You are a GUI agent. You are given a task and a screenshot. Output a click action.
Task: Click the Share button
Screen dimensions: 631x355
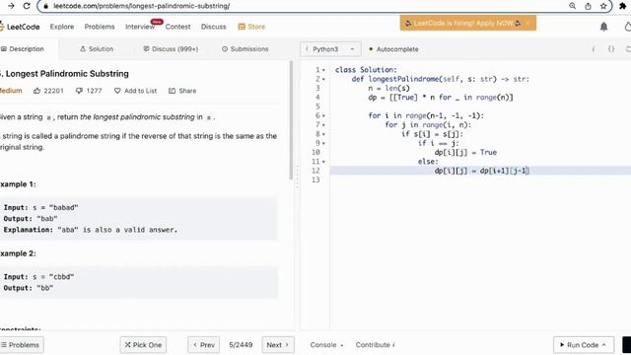coord(182,91)
